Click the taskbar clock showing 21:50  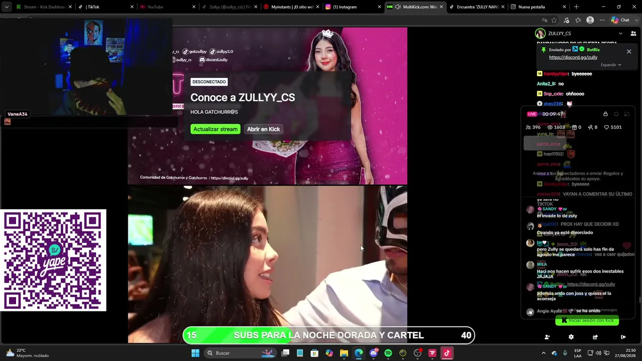[626, 353]
